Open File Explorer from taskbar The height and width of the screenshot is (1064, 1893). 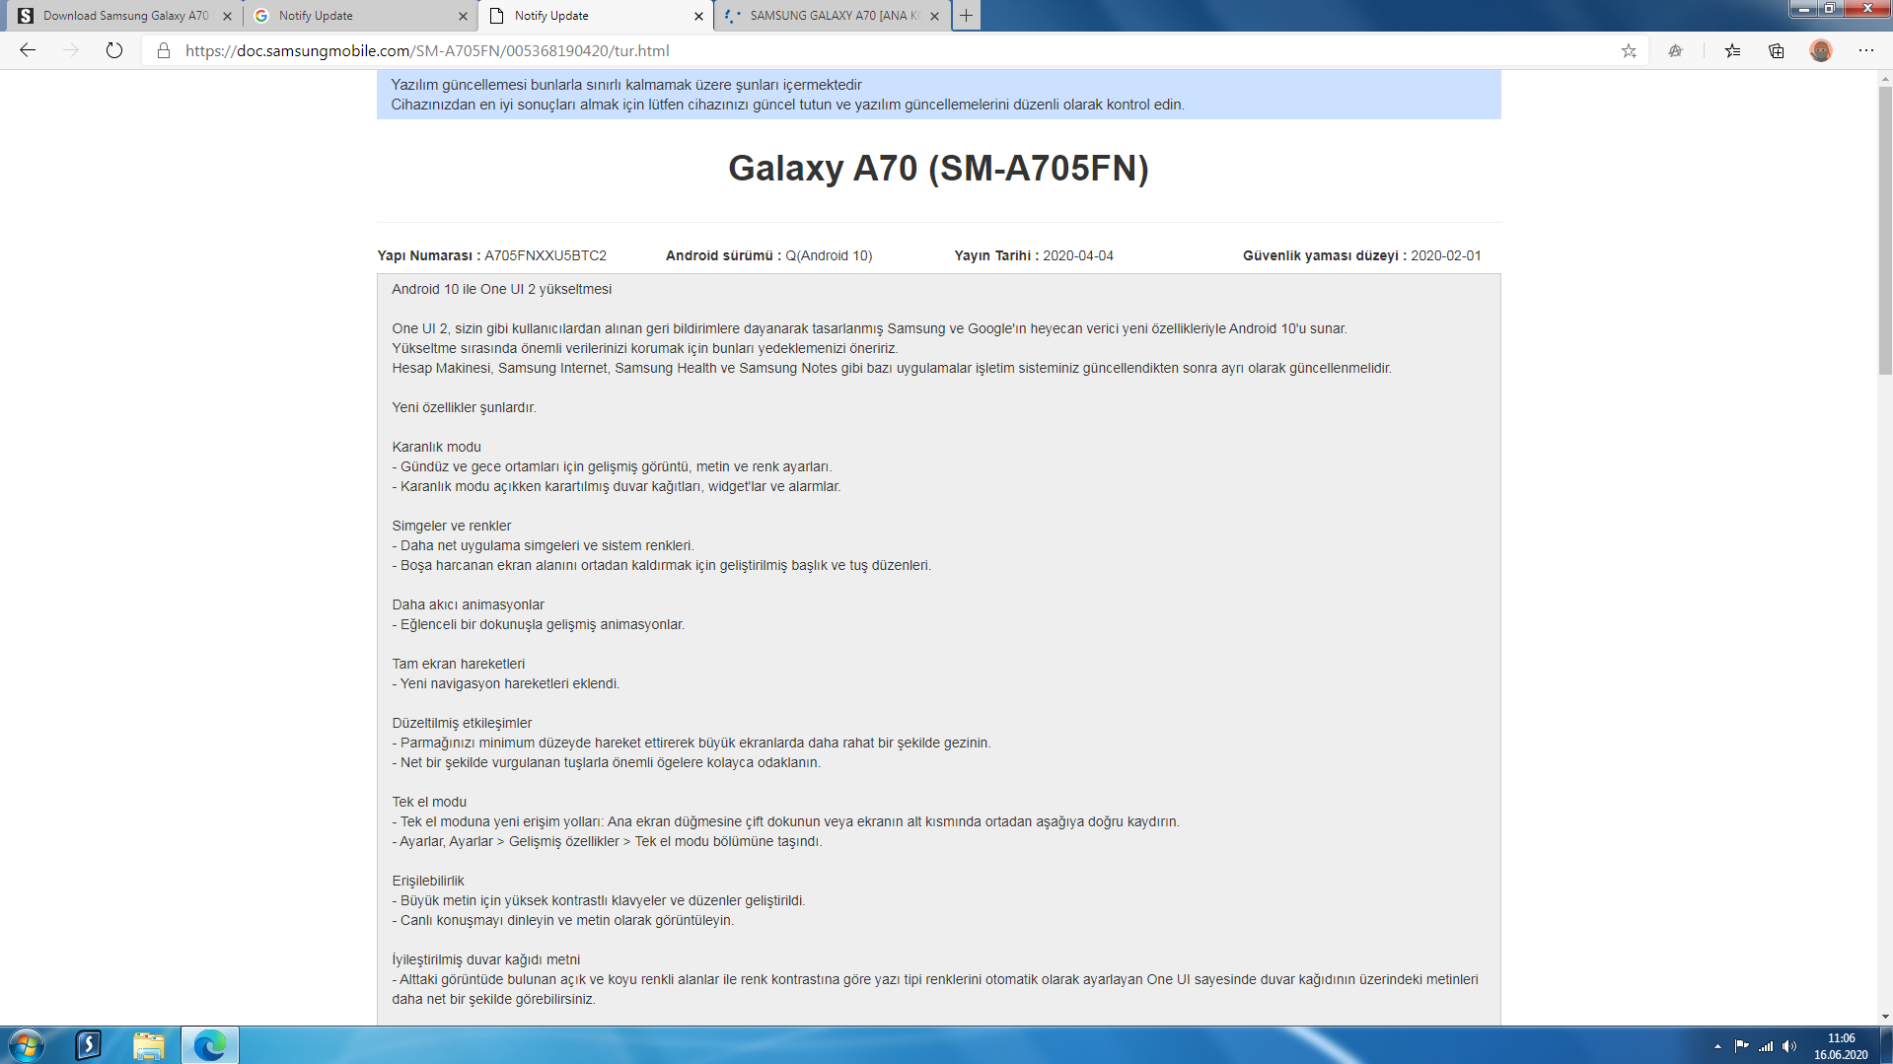point(149,1045)
